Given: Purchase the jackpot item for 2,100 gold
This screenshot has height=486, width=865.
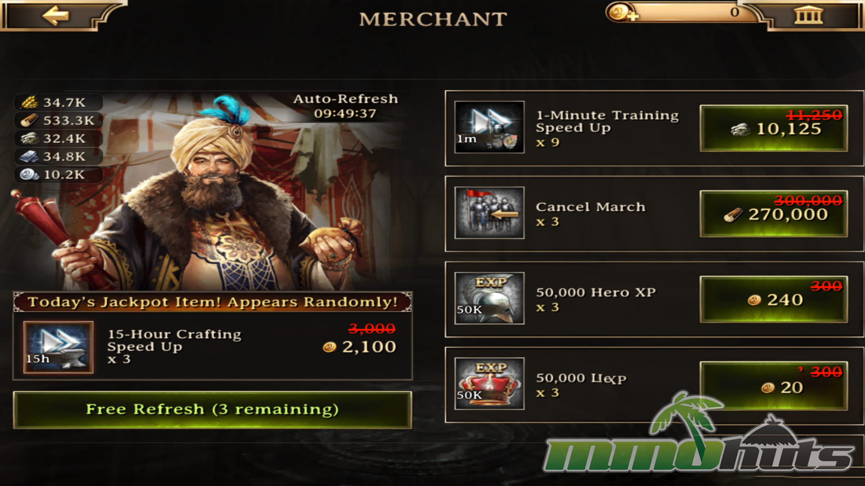Looking at the screenshot, I should point(360,346).
